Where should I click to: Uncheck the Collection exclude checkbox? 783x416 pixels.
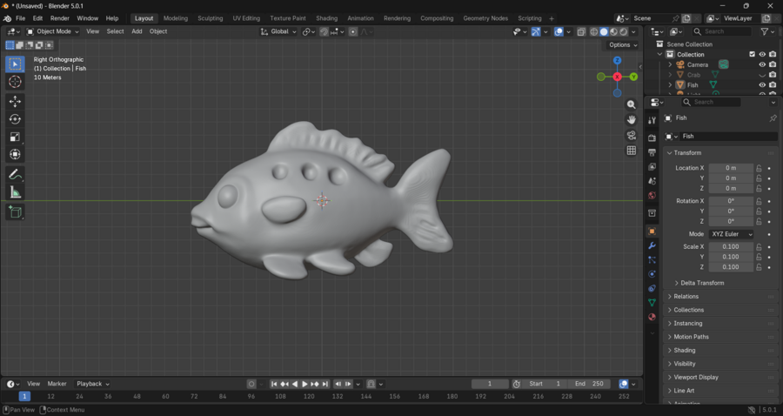tap(753, 54)
